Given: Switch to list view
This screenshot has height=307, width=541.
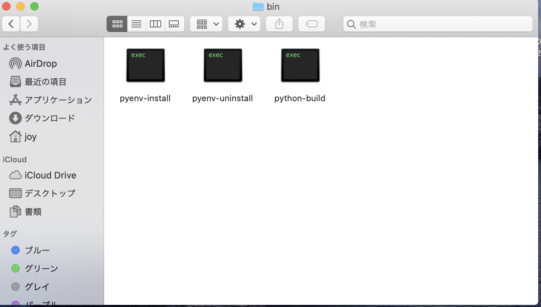Looking at the screenshot, I should point(136,24).
